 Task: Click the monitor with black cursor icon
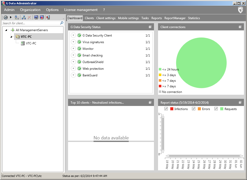(x=36, y=17)
